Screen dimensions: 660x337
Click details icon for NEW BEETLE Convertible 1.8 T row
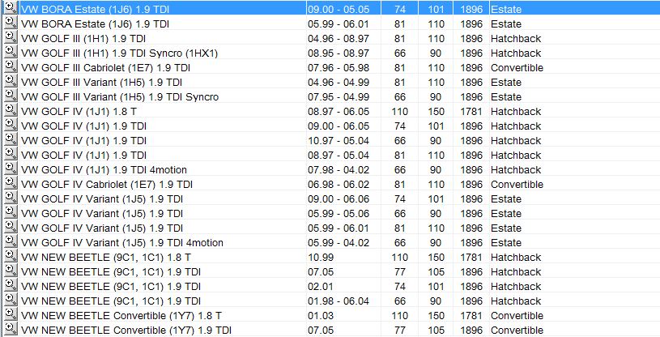point(11,314)
